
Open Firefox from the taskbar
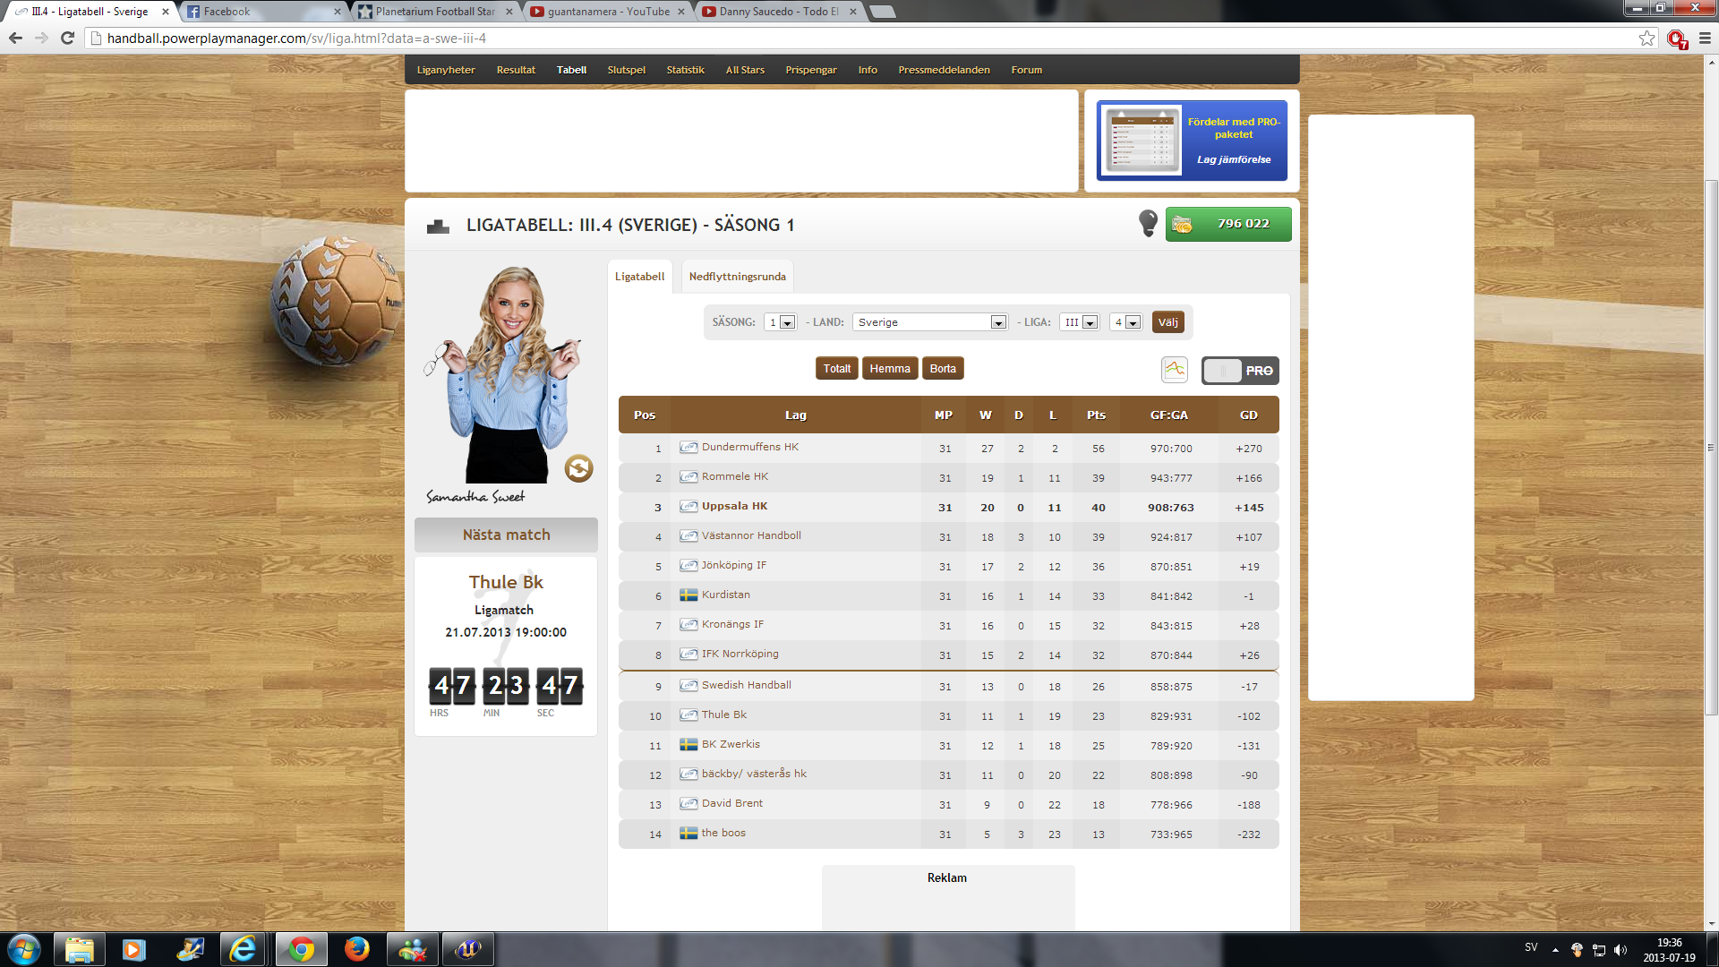click(x=356, y=949)
